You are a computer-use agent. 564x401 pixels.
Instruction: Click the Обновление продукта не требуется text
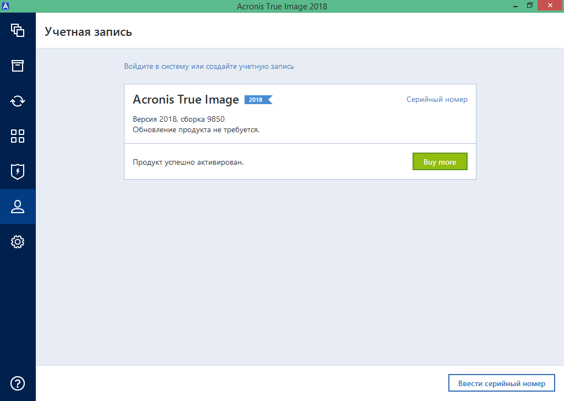pyautogui.click(x=196, y=130)
